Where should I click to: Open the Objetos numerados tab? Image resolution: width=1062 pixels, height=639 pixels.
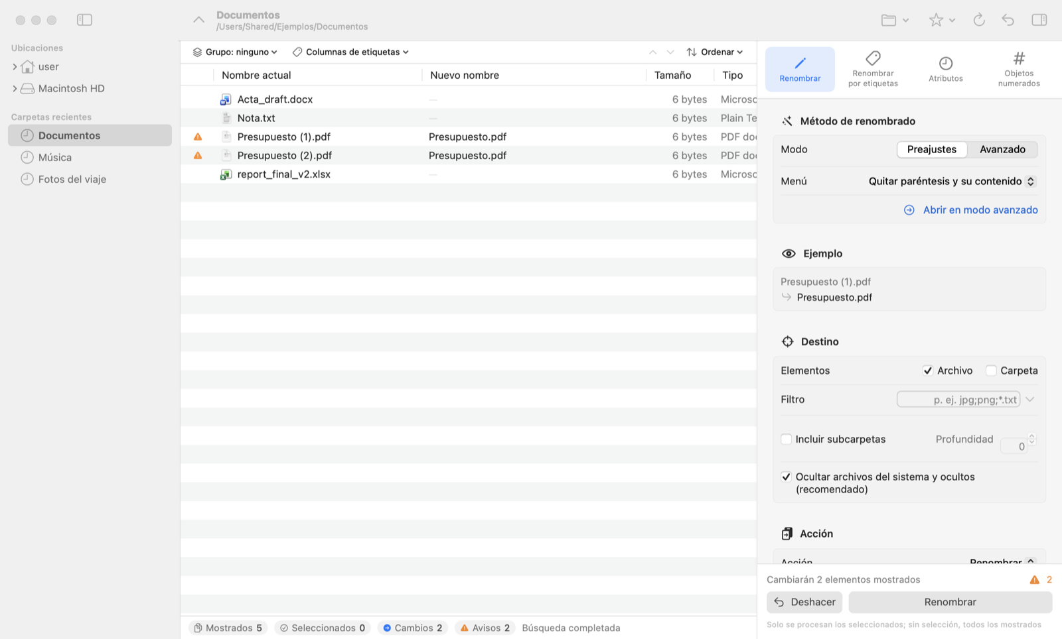1019,69
